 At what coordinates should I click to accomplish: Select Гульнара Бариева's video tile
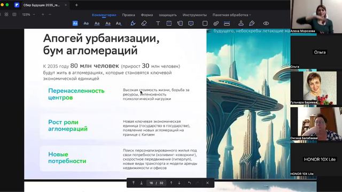tap(316, 88)
